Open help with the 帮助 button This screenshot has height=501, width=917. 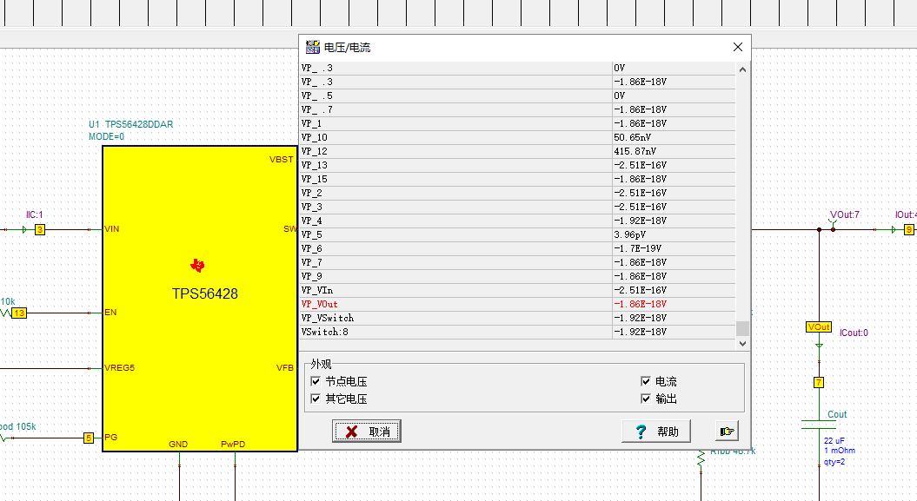tap(656, 431)
